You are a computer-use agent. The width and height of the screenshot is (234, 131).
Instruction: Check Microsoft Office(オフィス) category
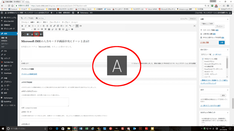click(203, 64)
